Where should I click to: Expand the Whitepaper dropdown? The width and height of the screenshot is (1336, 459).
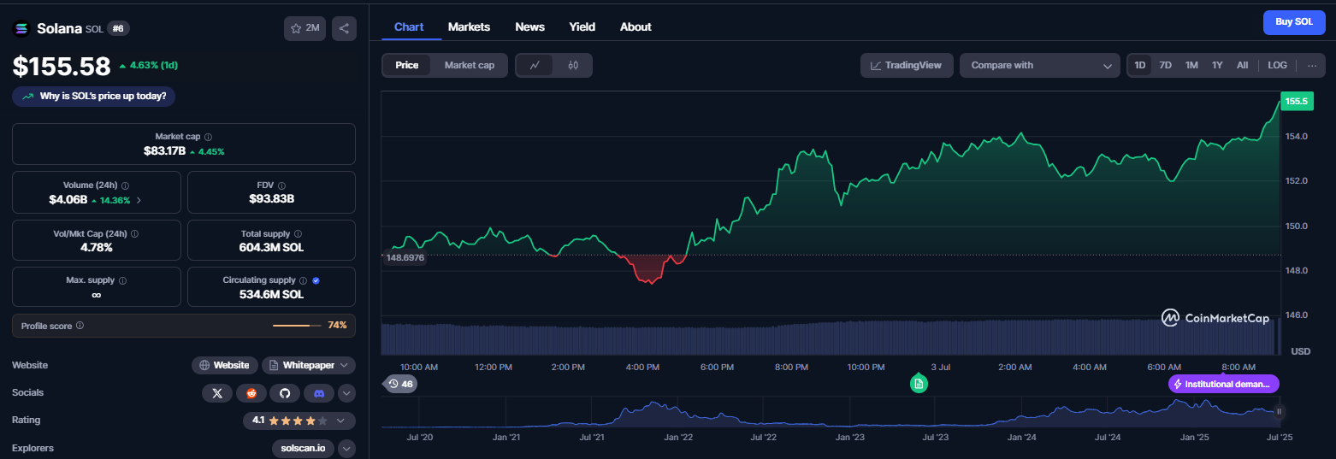coord(309,365)
